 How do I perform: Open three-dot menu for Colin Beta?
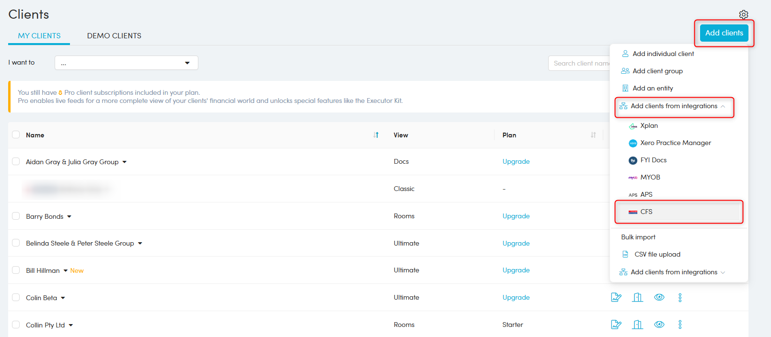[680, 298]
